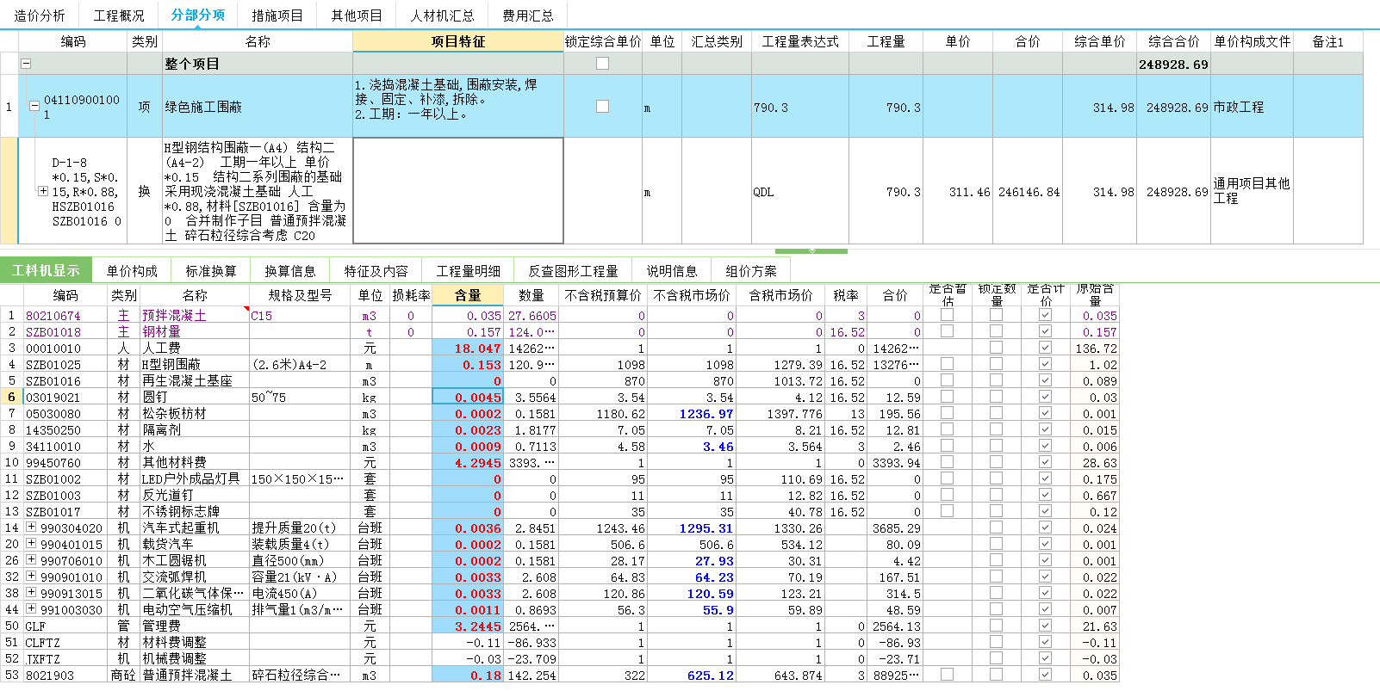This screenshot has height=691, width=1380.
Task: Click the 工程量表达式 column header
Action: (800, 41)
